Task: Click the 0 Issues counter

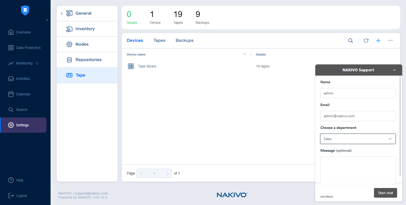Action: [132, 18]
